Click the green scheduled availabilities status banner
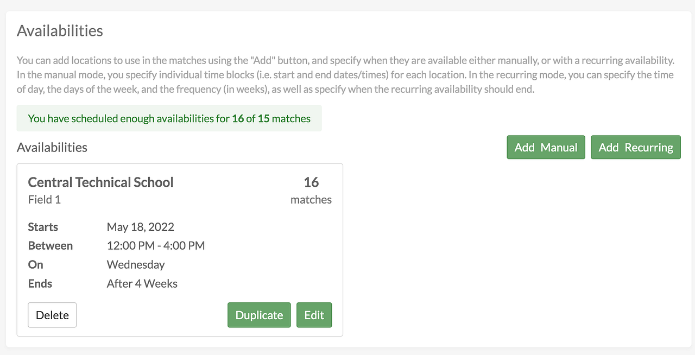 pyautogui.click(x=169, y=118)
